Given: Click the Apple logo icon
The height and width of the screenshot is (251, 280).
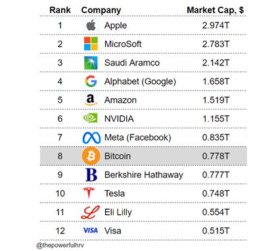Looking at the screenshot, I should 91,26.
